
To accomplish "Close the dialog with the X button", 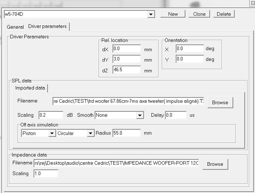I will (253, 3).
